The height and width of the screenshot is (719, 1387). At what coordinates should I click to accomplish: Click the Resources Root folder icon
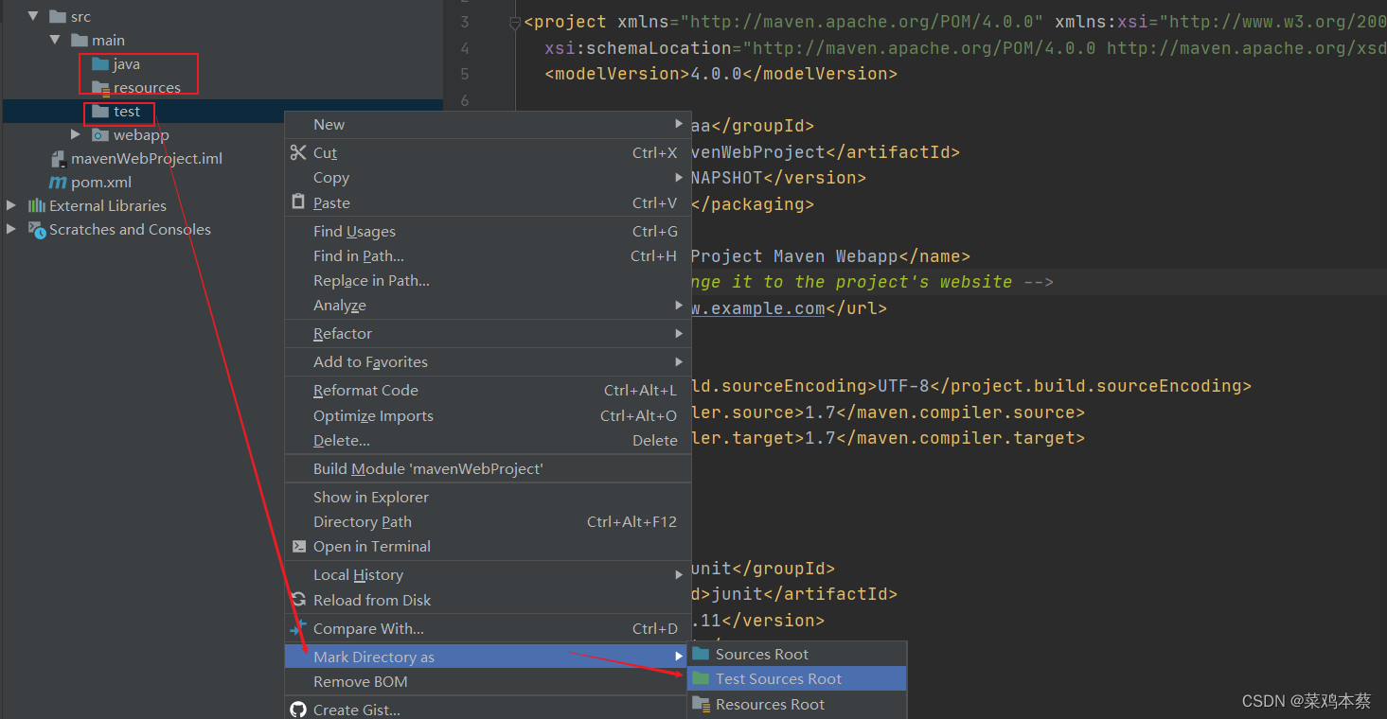(702, 704)
